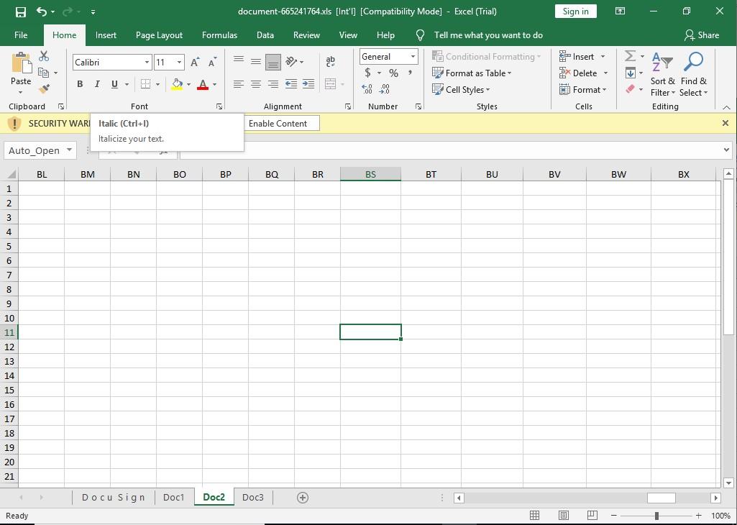Toggle center horizontal alignment
This screenshot has height=525, width=737.
tap(255, 84)
